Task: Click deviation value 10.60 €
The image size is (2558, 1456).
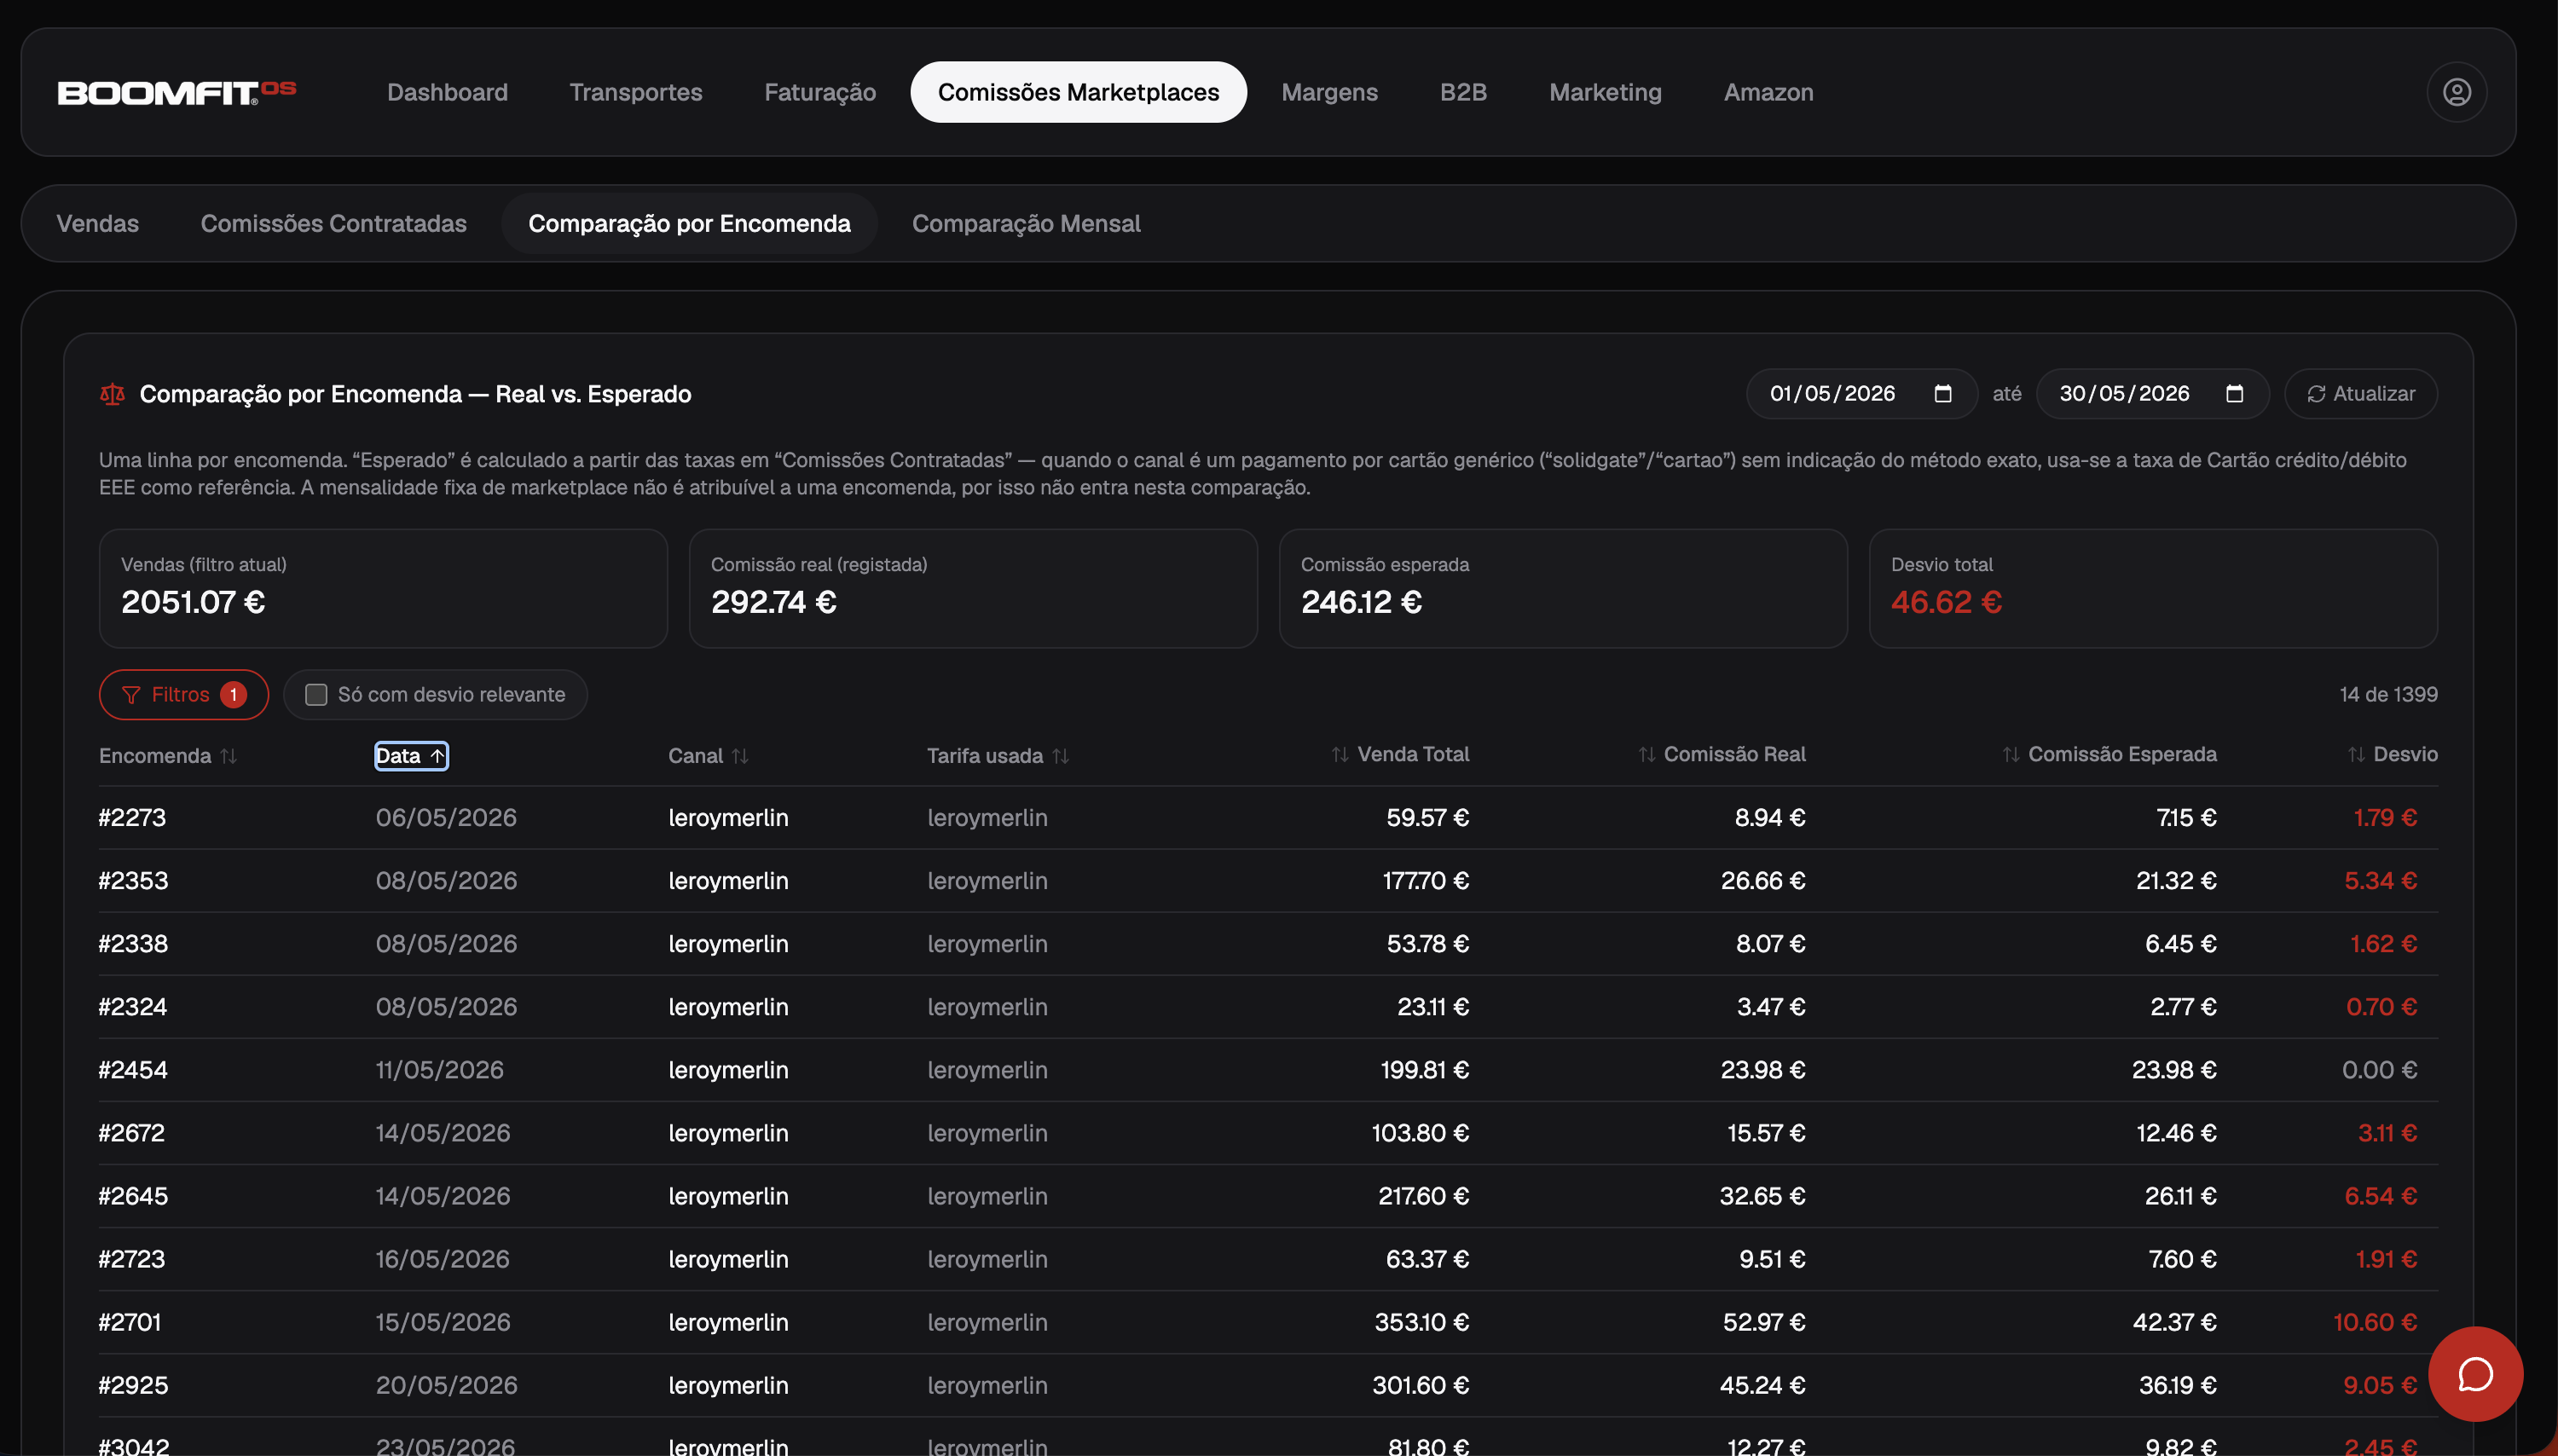Action: (x=2374, y=1322)
